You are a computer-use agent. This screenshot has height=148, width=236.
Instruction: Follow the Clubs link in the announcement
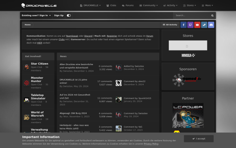[61, 39]
